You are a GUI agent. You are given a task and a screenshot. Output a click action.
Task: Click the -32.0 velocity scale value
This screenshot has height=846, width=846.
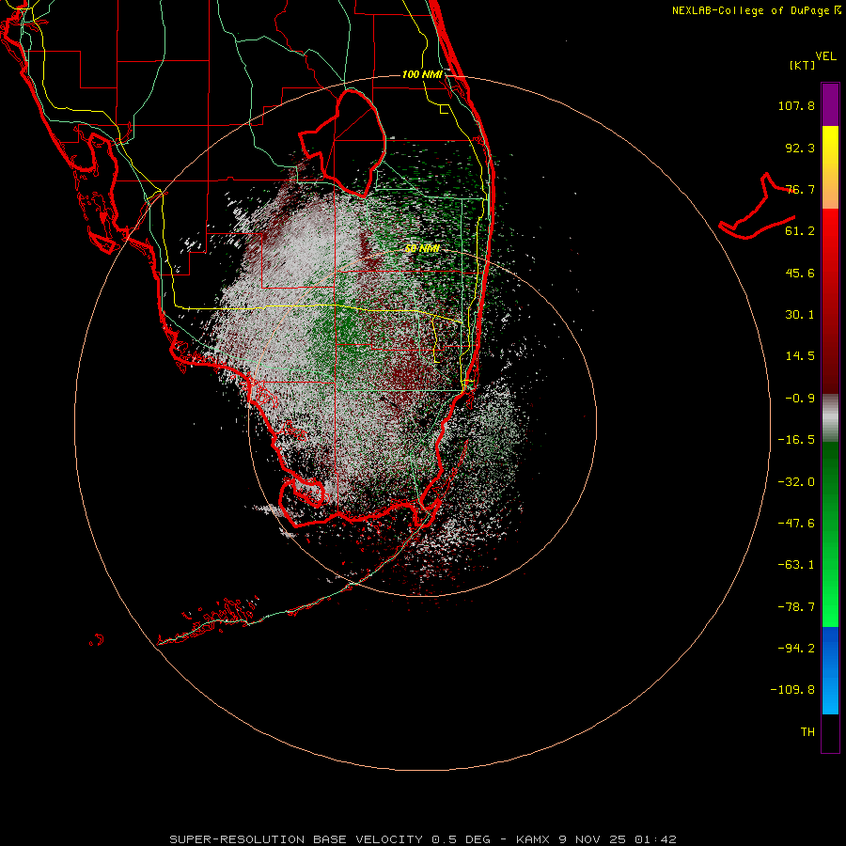coord(796,482)
